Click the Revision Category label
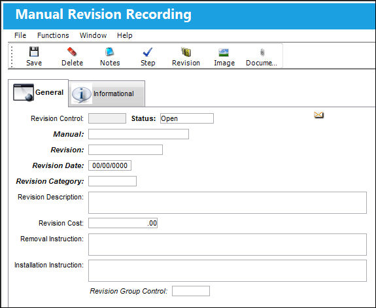The width and height of the screenshot is (376, 308). [50, 181]
